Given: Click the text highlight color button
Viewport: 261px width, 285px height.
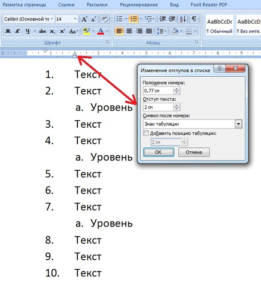Looking at the screenshot, I should pyautogui.click(x=86, y=31).
